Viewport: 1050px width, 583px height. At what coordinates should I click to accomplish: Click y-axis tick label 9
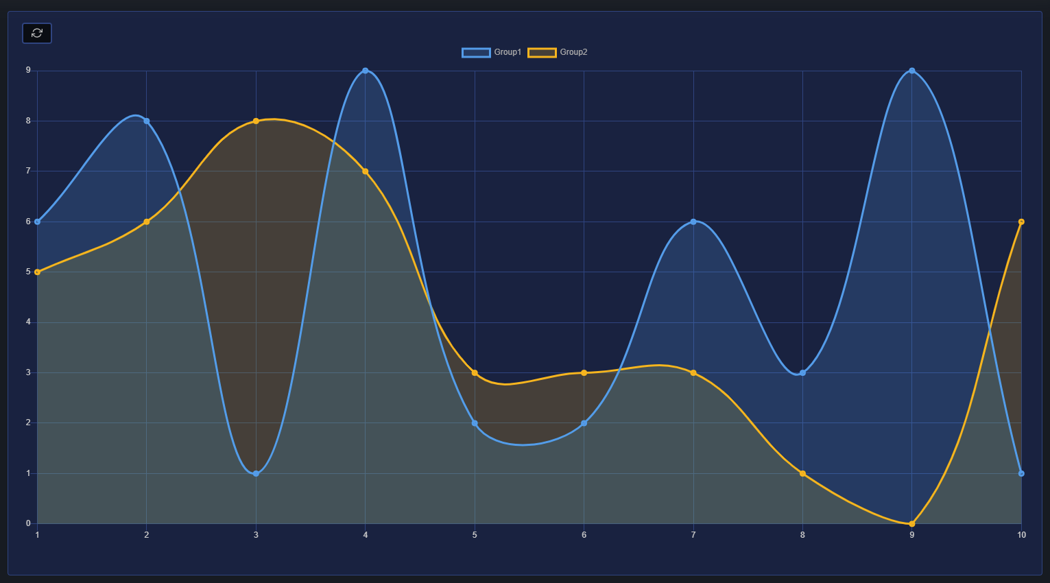[x=28, y=70]
